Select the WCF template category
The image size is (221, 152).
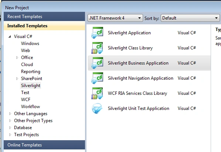(x=25, y=100)
